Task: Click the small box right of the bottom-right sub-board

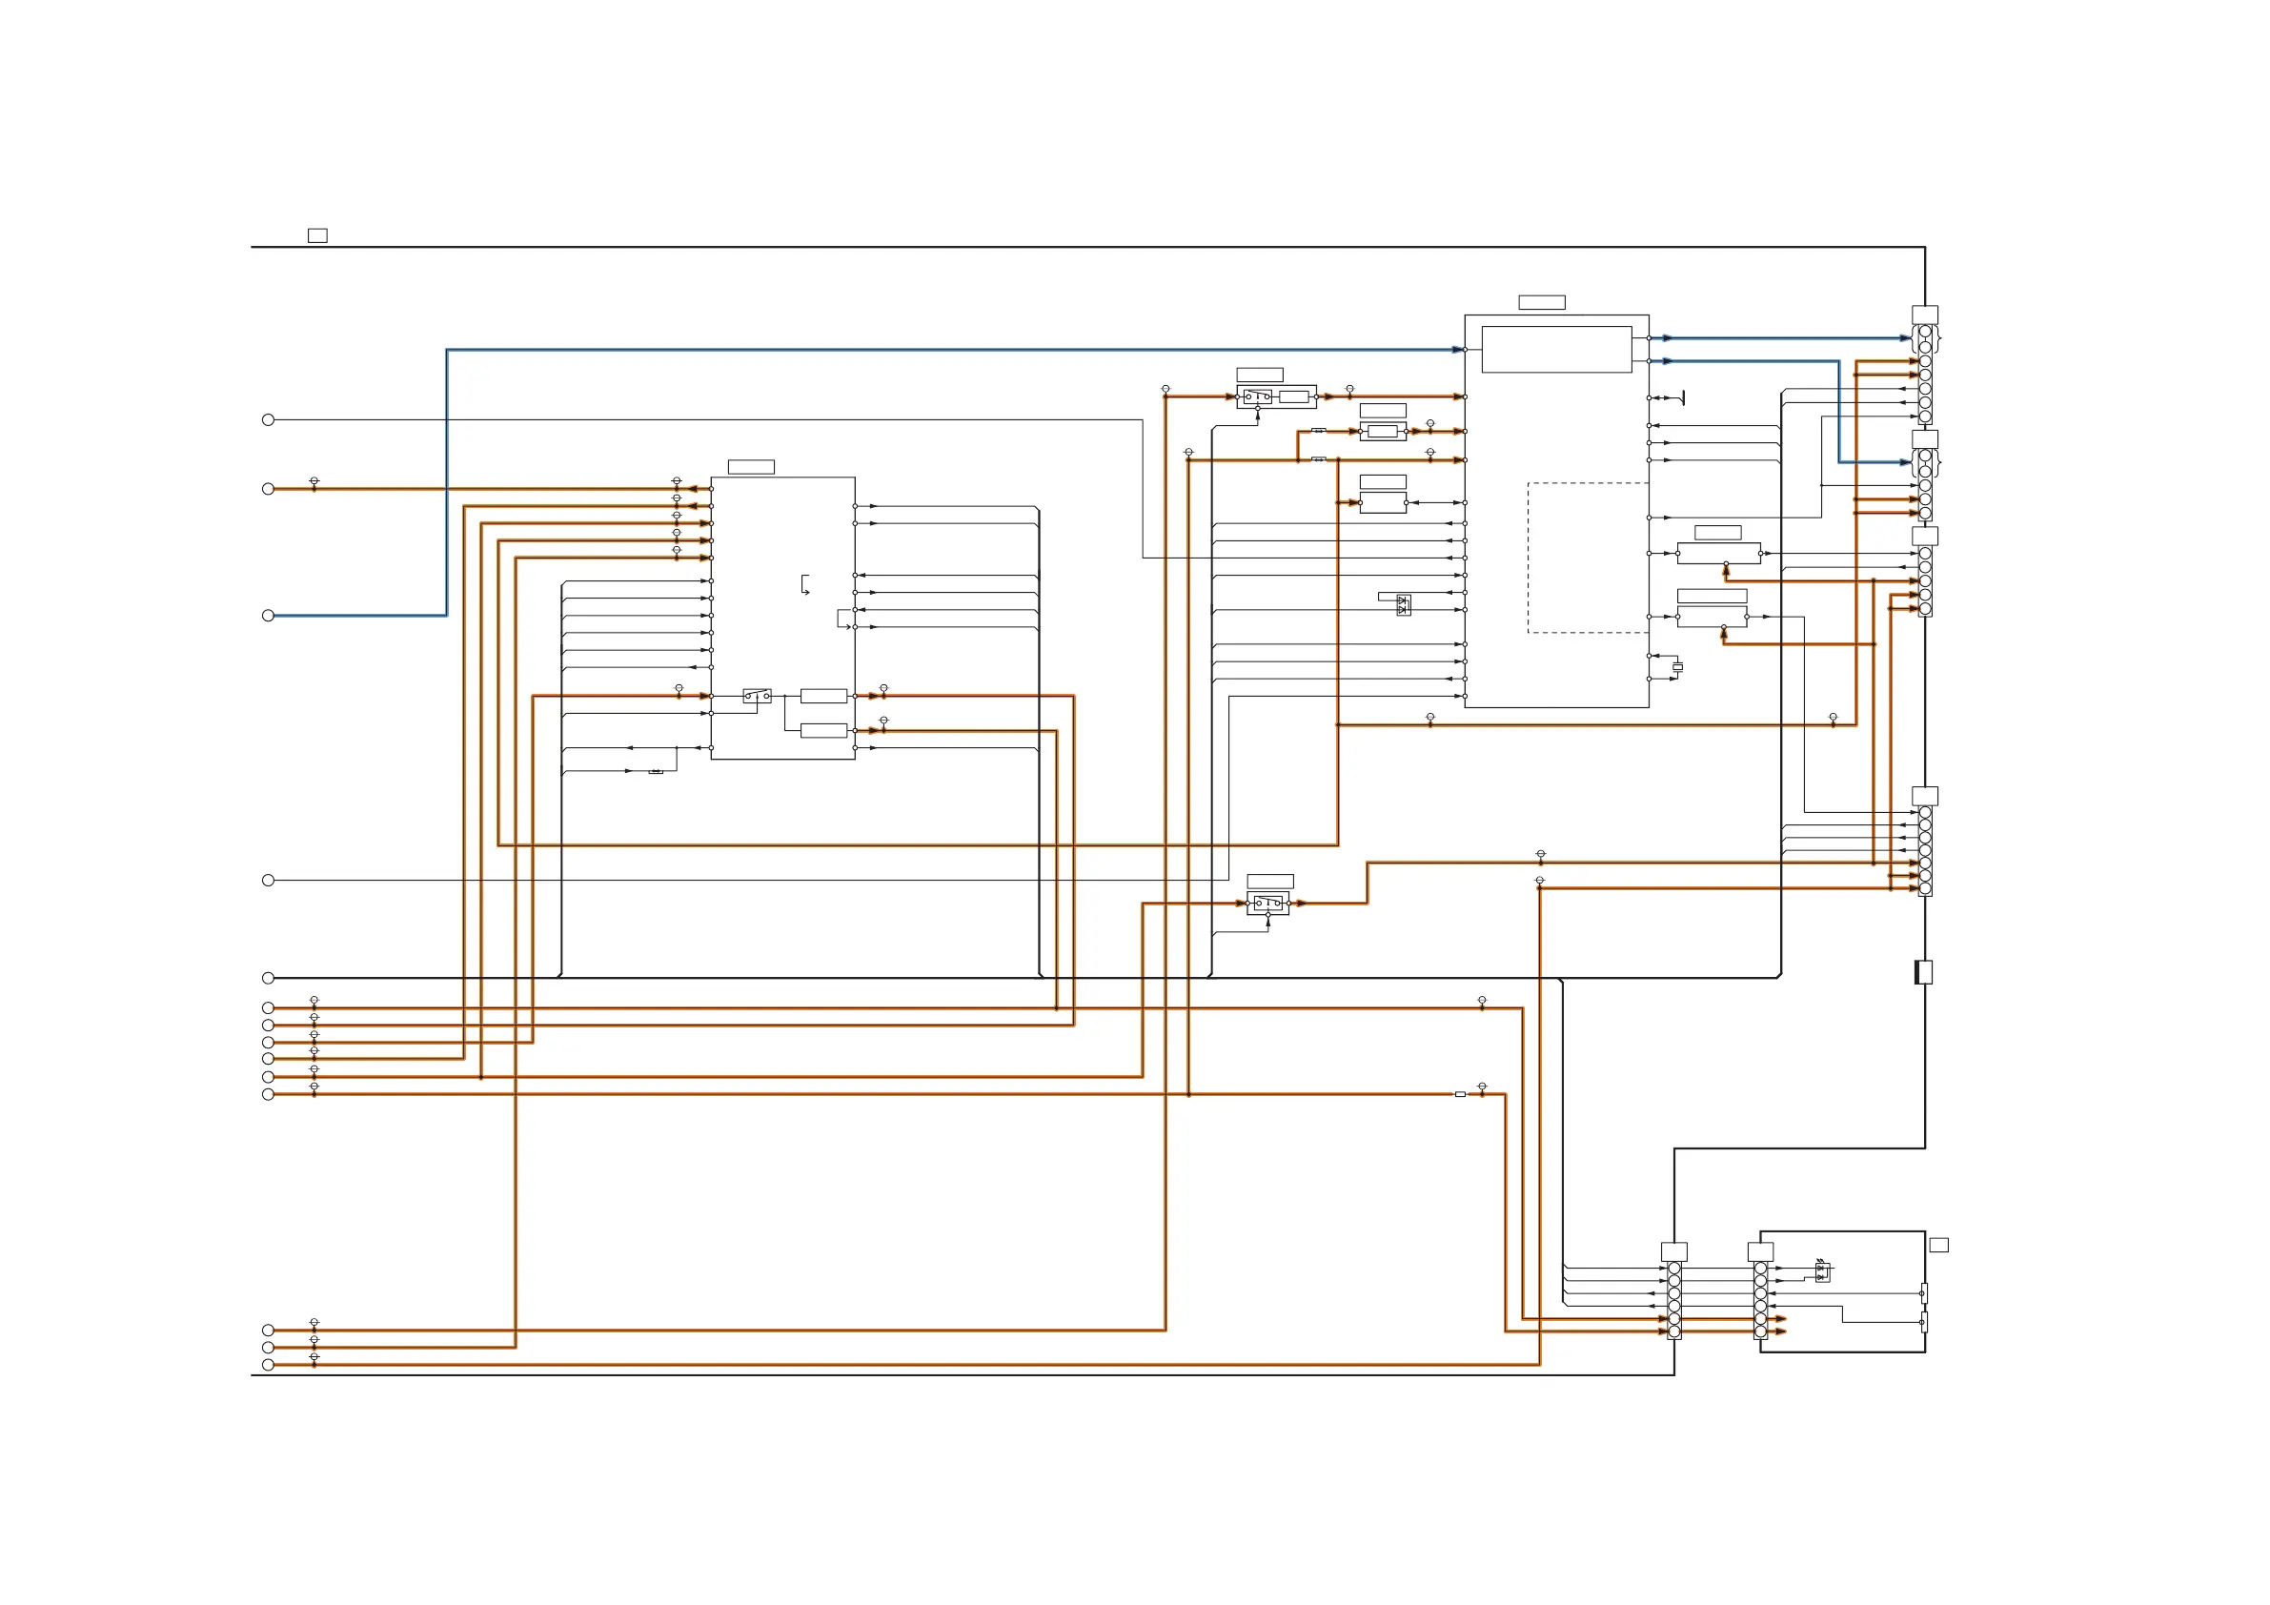Action: coord(1938,1245)
